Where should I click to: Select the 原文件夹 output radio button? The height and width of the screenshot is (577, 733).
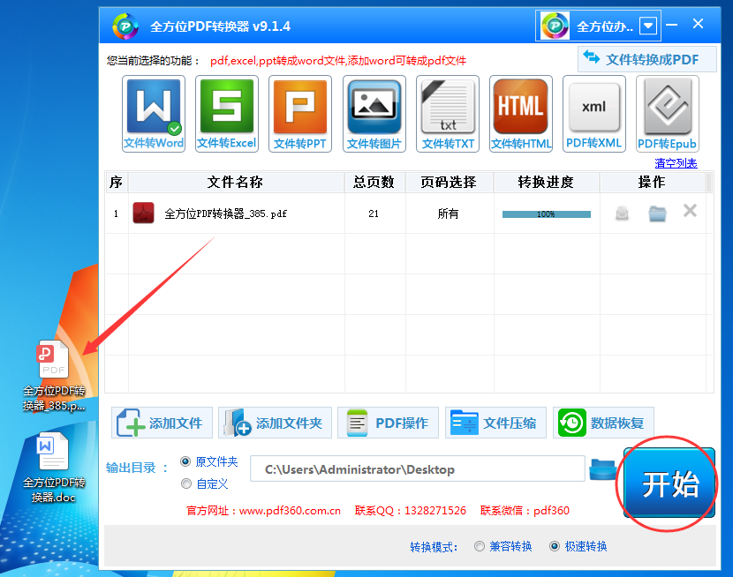[x=185, y=461]
